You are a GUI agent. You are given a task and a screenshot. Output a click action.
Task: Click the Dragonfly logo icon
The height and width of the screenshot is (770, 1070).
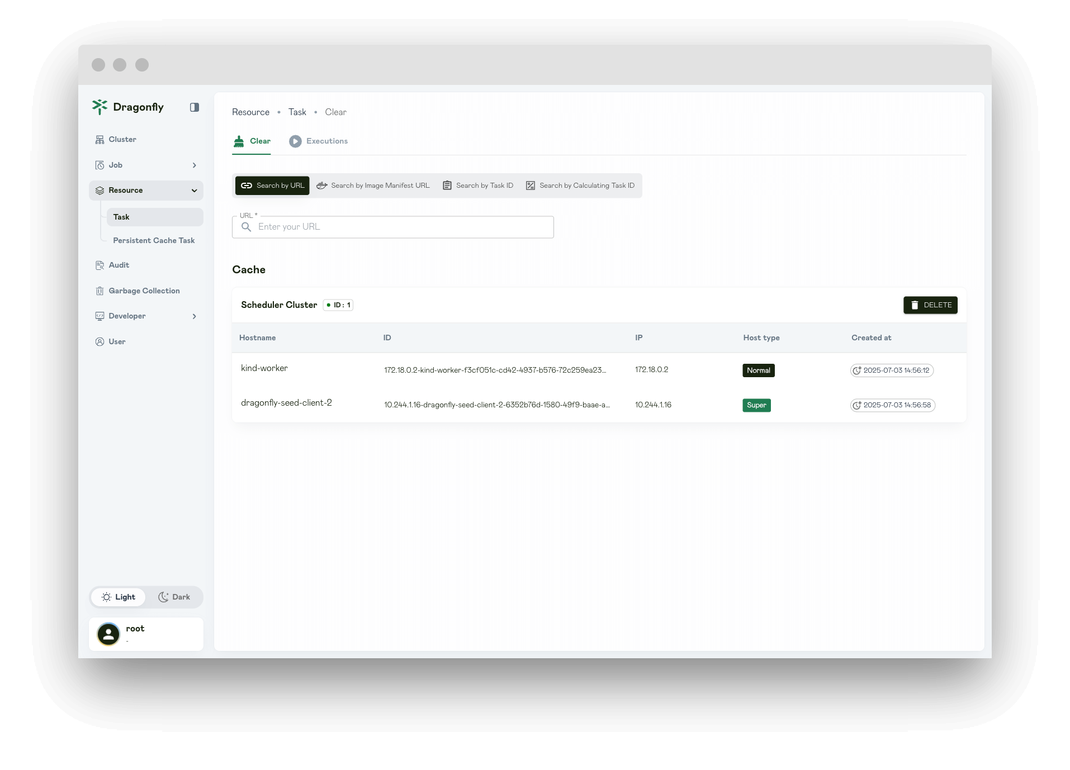[100, 107]
